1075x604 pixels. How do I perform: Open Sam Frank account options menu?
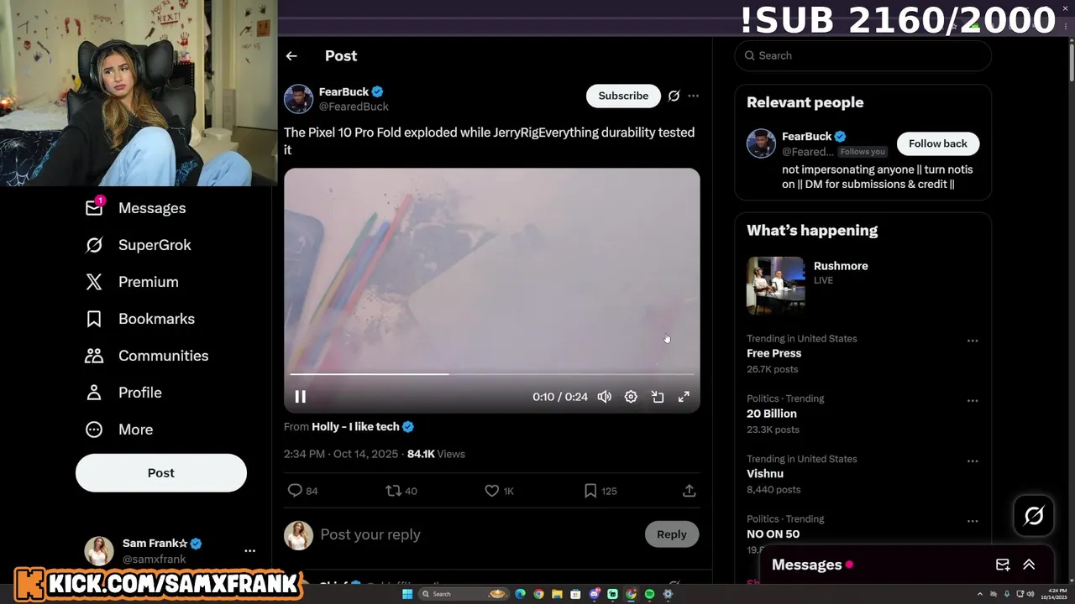click(249, 551)
